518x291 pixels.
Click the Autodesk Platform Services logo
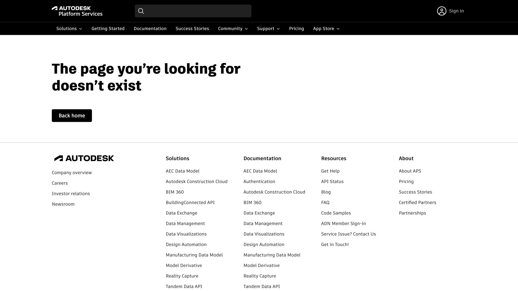pyautogui.click(x=77, y=11)
